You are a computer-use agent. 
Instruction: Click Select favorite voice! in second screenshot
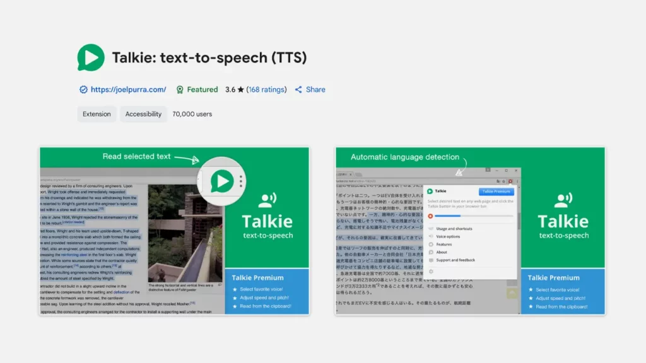[558, 290]
